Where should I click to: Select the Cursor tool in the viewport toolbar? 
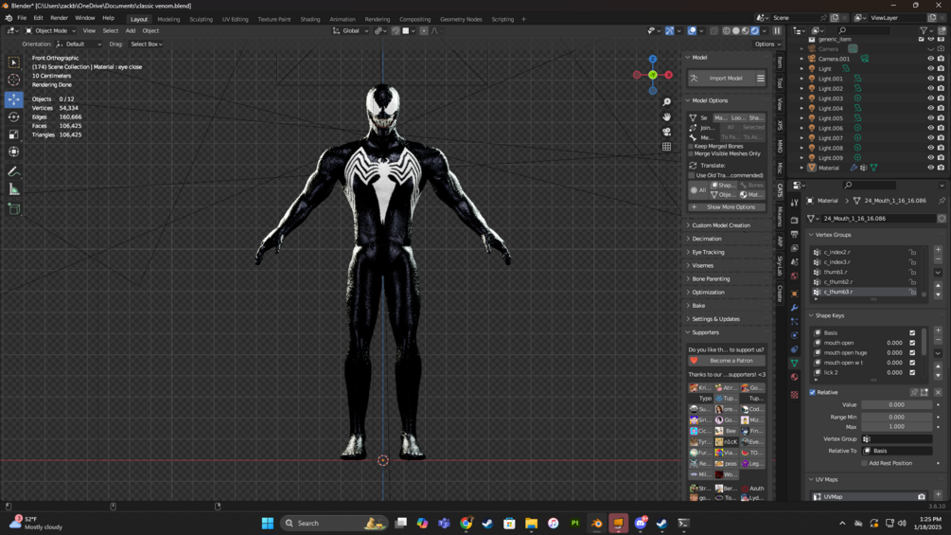[13, 80]
